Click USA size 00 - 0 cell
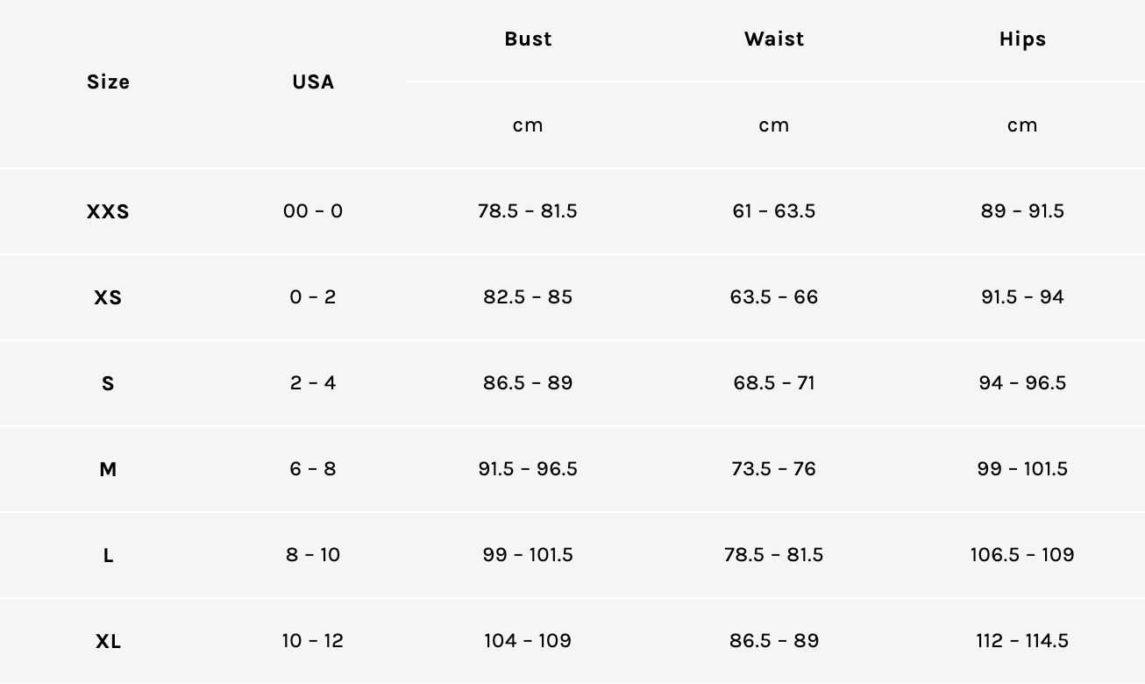The height and width of the screenshot is (684, 1145). click(313, 211)
